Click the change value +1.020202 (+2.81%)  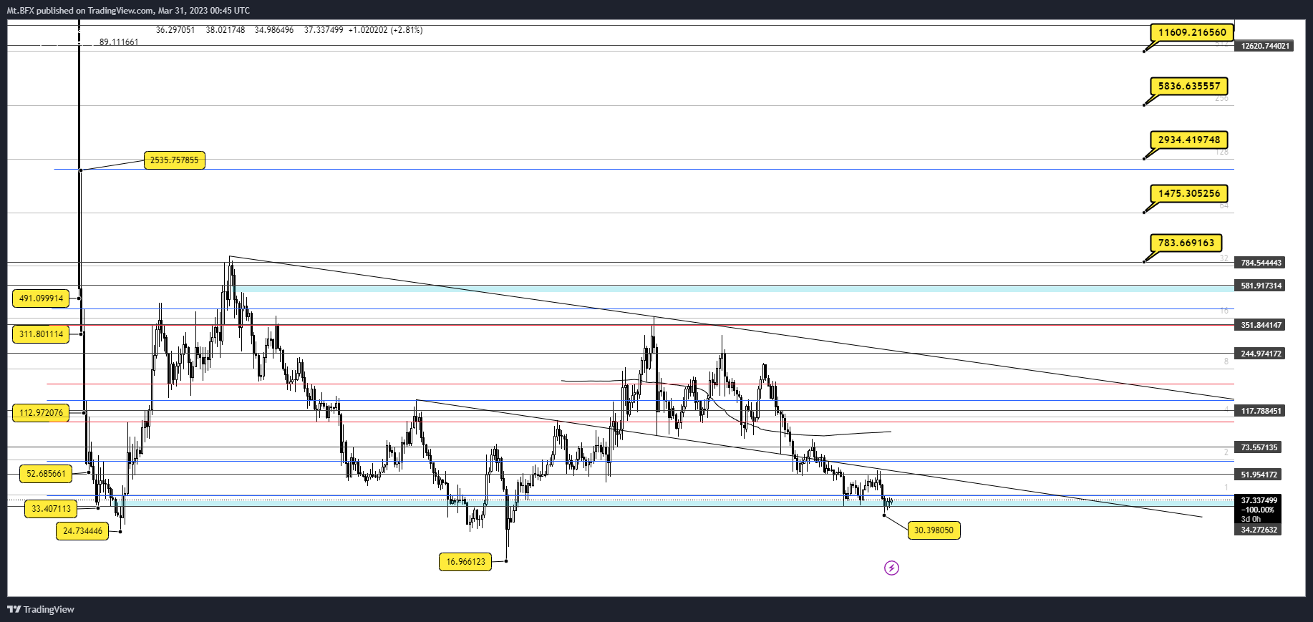[x=385, y=30]
